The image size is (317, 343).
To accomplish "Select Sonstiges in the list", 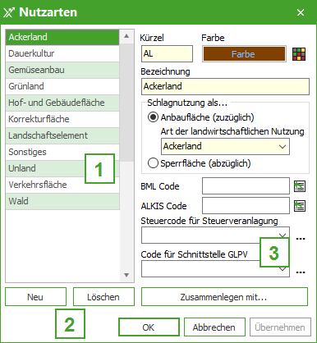I will pyautogui.click(x=62, y=152).
